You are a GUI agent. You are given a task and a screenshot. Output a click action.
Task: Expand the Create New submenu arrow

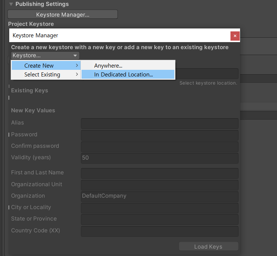pos(77,66)
